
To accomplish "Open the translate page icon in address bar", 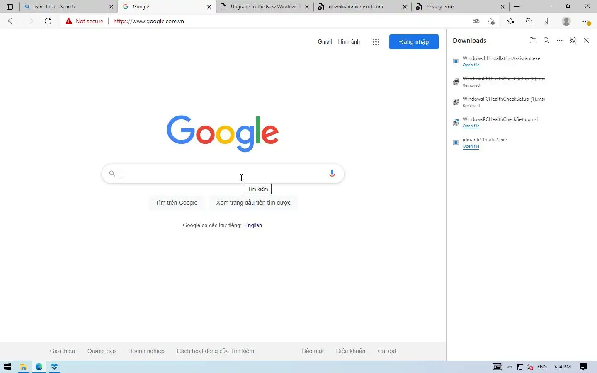I will tap(476, 21).
